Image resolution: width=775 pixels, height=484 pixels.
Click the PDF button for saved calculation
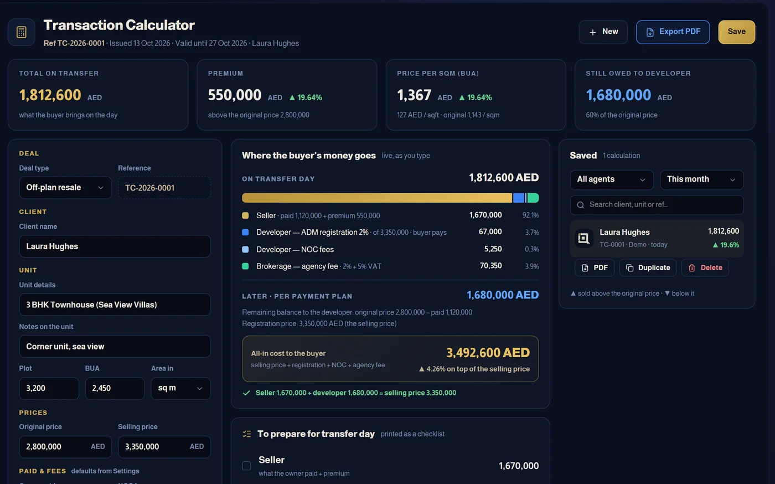(x=595, y=268)
